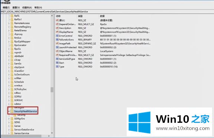Select the ObjectName value icon

pyautogui.click(x=57, y=51)
